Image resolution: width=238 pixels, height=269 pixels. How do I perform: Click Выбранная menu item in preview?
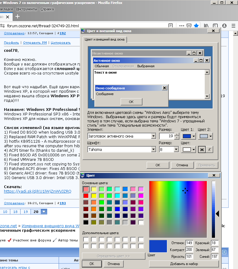[x=146, y=66]
